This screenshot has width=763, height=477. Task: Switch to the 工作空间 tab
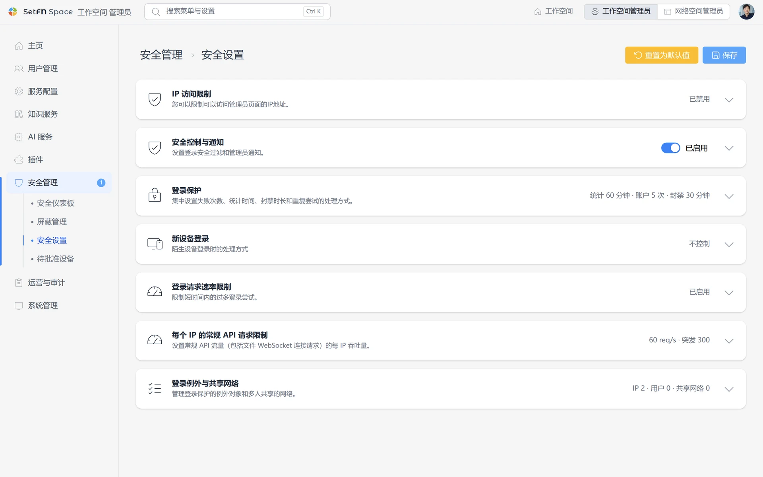tap(553, 12)
